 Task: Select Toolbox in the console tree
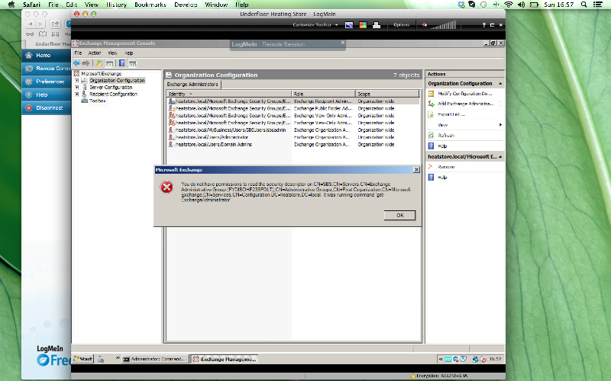pyautogui.click(x=98, y=101)
